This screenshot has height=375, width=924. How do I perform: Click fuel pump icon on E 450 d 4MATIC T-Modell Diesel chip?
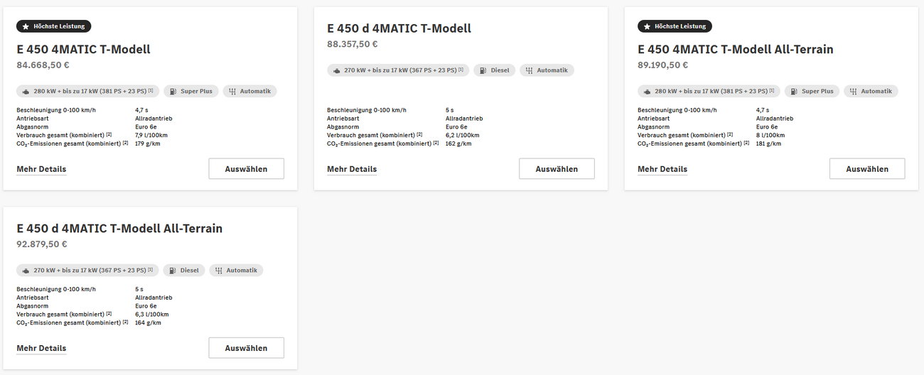point(483,70)
